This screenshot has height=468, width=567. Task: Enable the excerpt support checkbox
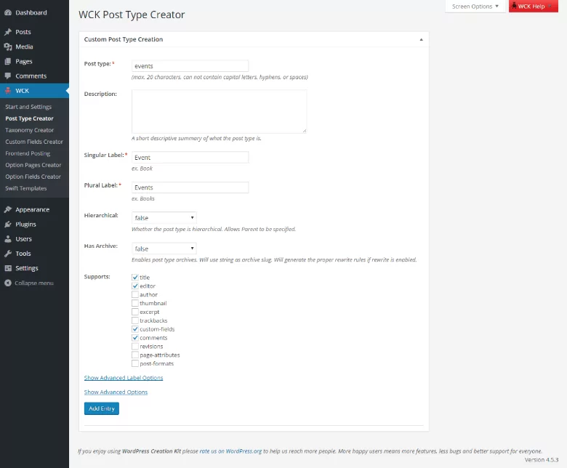[x=135, y=312]
